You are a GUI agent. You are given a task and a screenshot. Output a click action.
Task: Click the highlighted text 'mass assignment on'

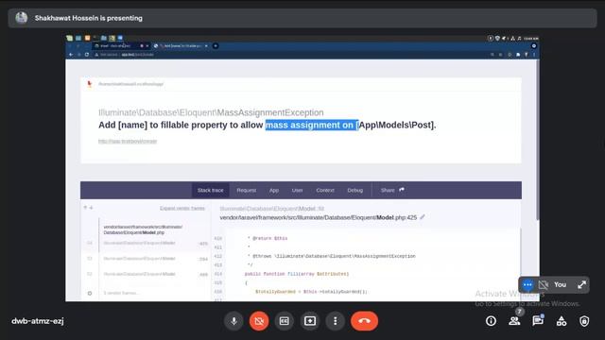click(x=311, y=125)
